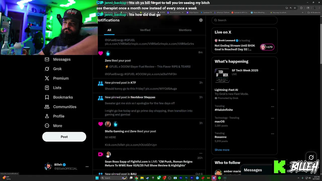Screen dimensions: 322x181
Task: Open the Roxanne trending topic
Action: tap(220, 137)
